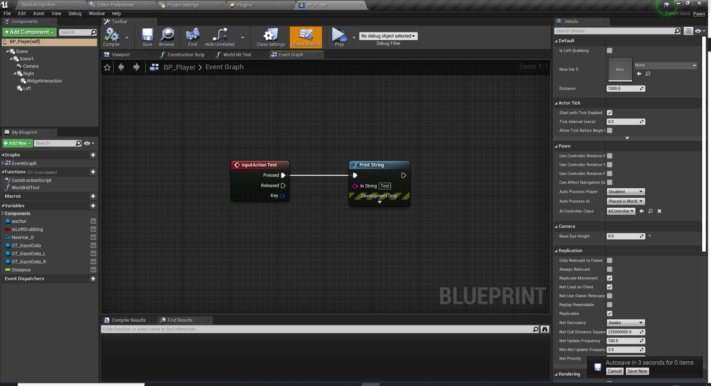The height and width of the screenshot is (386, 711).
Task: Add a new graph with the Graphs plus
Action: [93, 155]
